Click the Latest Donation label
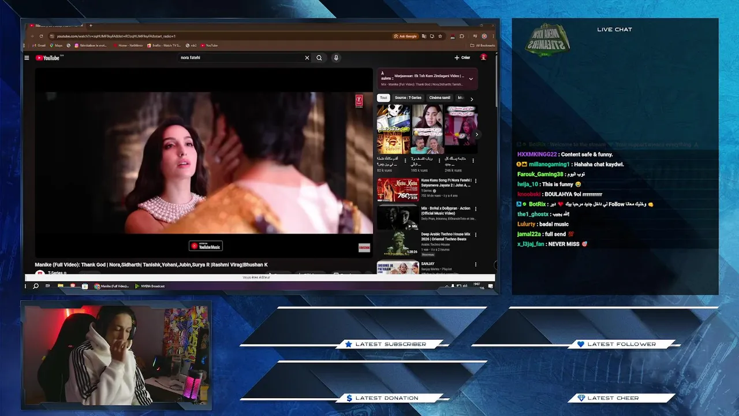 tap(386, 398)
